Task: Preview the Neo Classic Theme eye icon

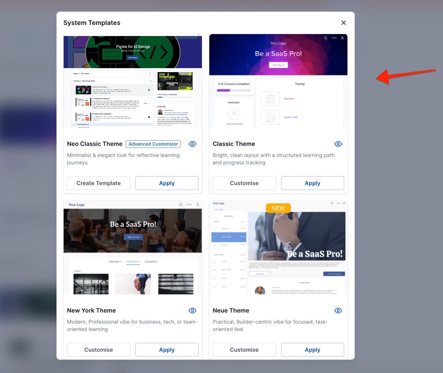Action: click(193, 144)
